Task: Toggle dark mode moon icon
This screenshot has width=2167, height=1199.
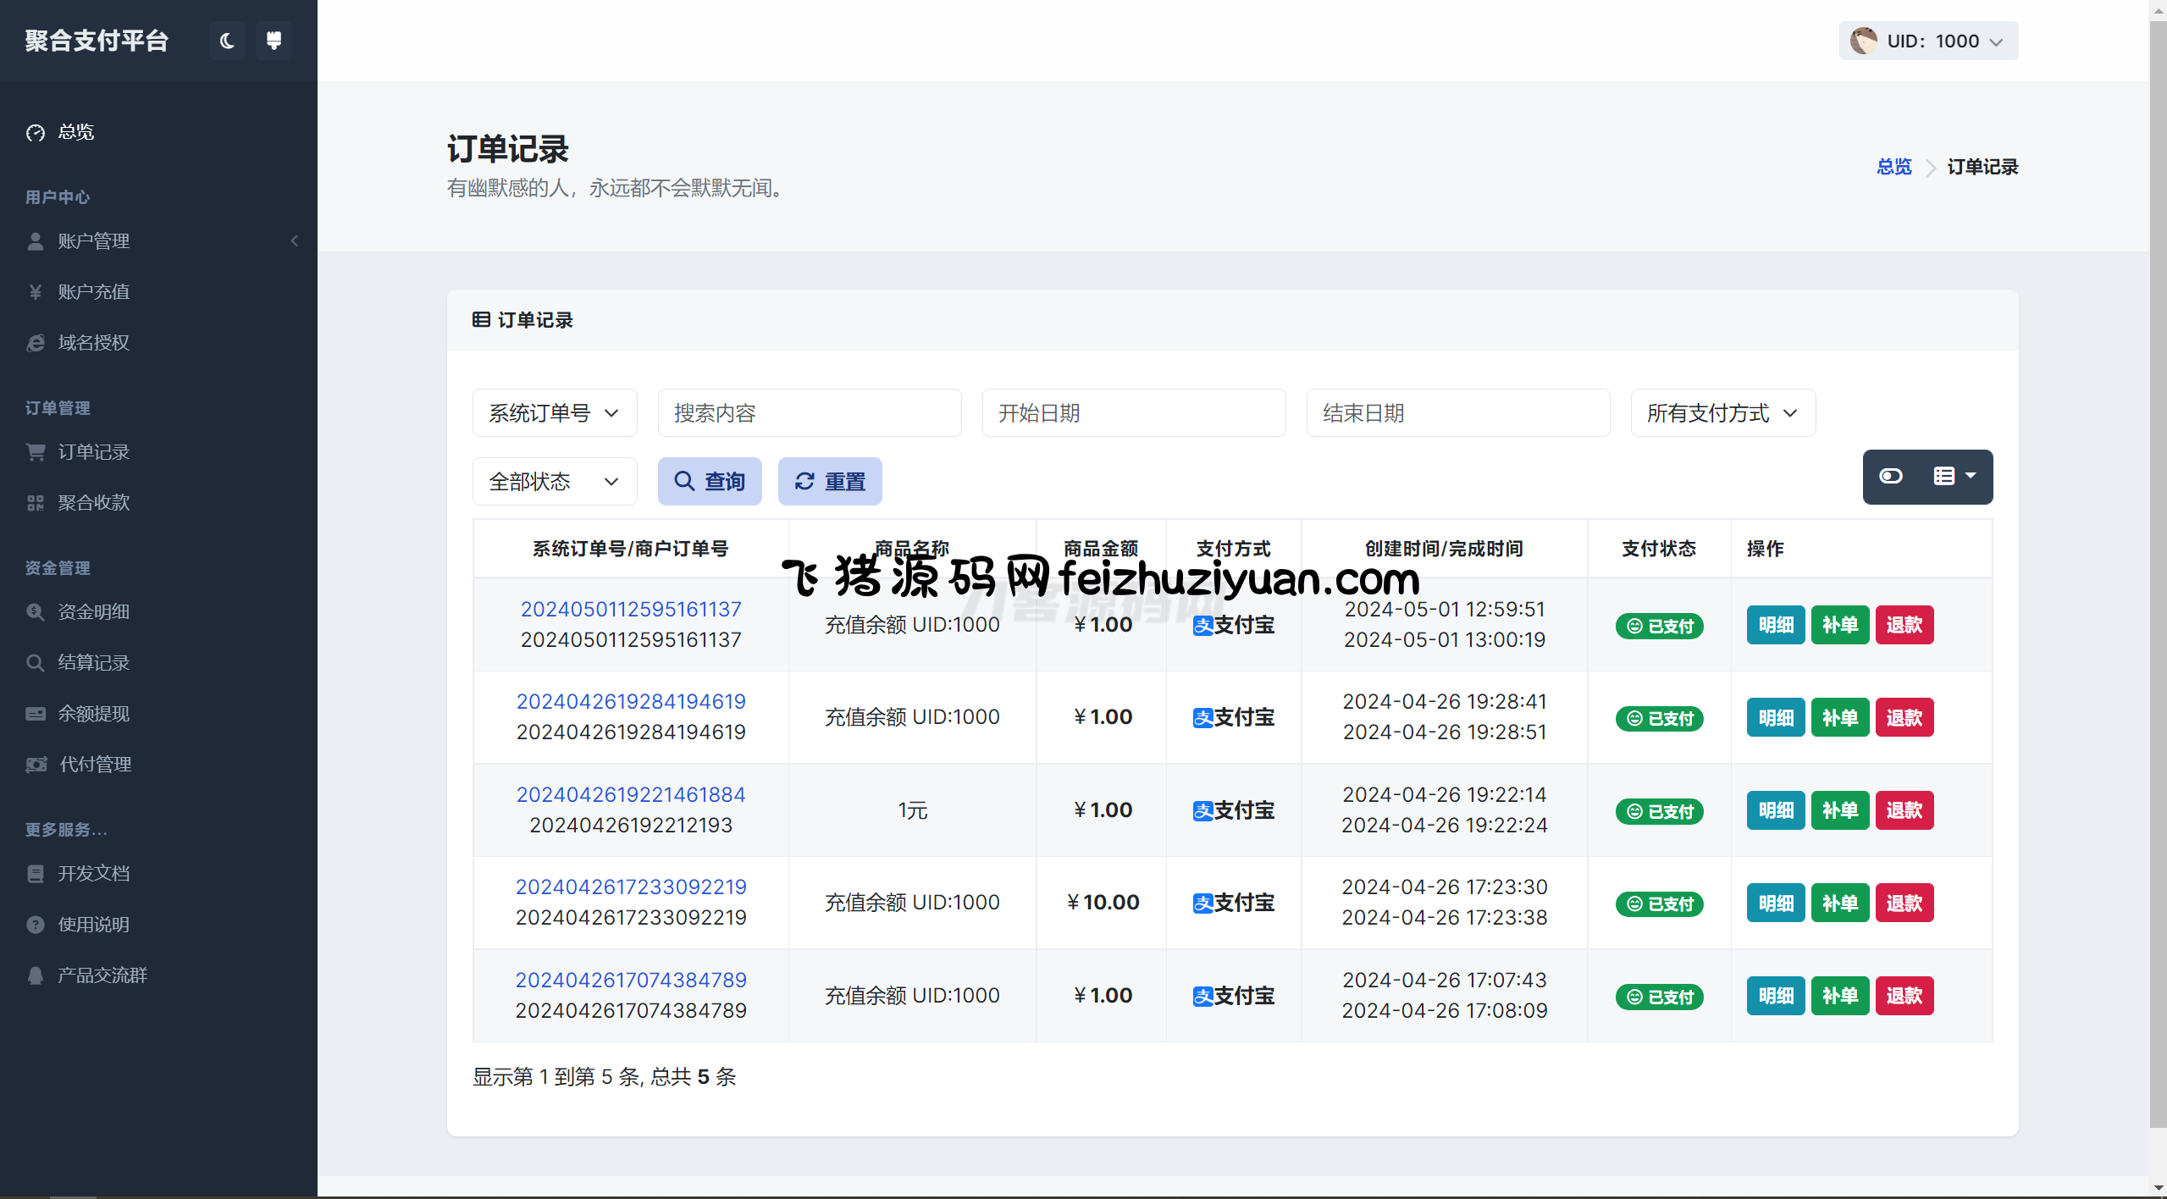Action: tap(227, 41)
